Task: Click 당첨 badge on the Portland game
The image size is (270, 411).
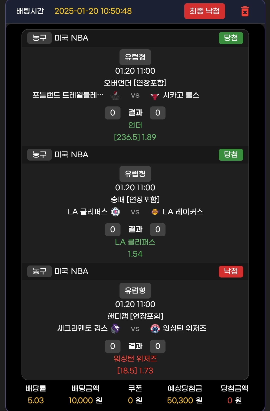Action: (231, 38)
